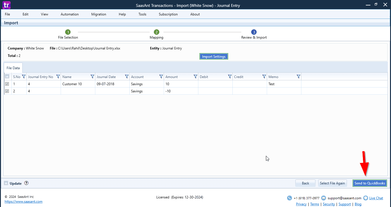The height and width of the screenshot is (207, 391).
Task: Select the 09-07-2018 journal date cell
Action: (112, 84)
